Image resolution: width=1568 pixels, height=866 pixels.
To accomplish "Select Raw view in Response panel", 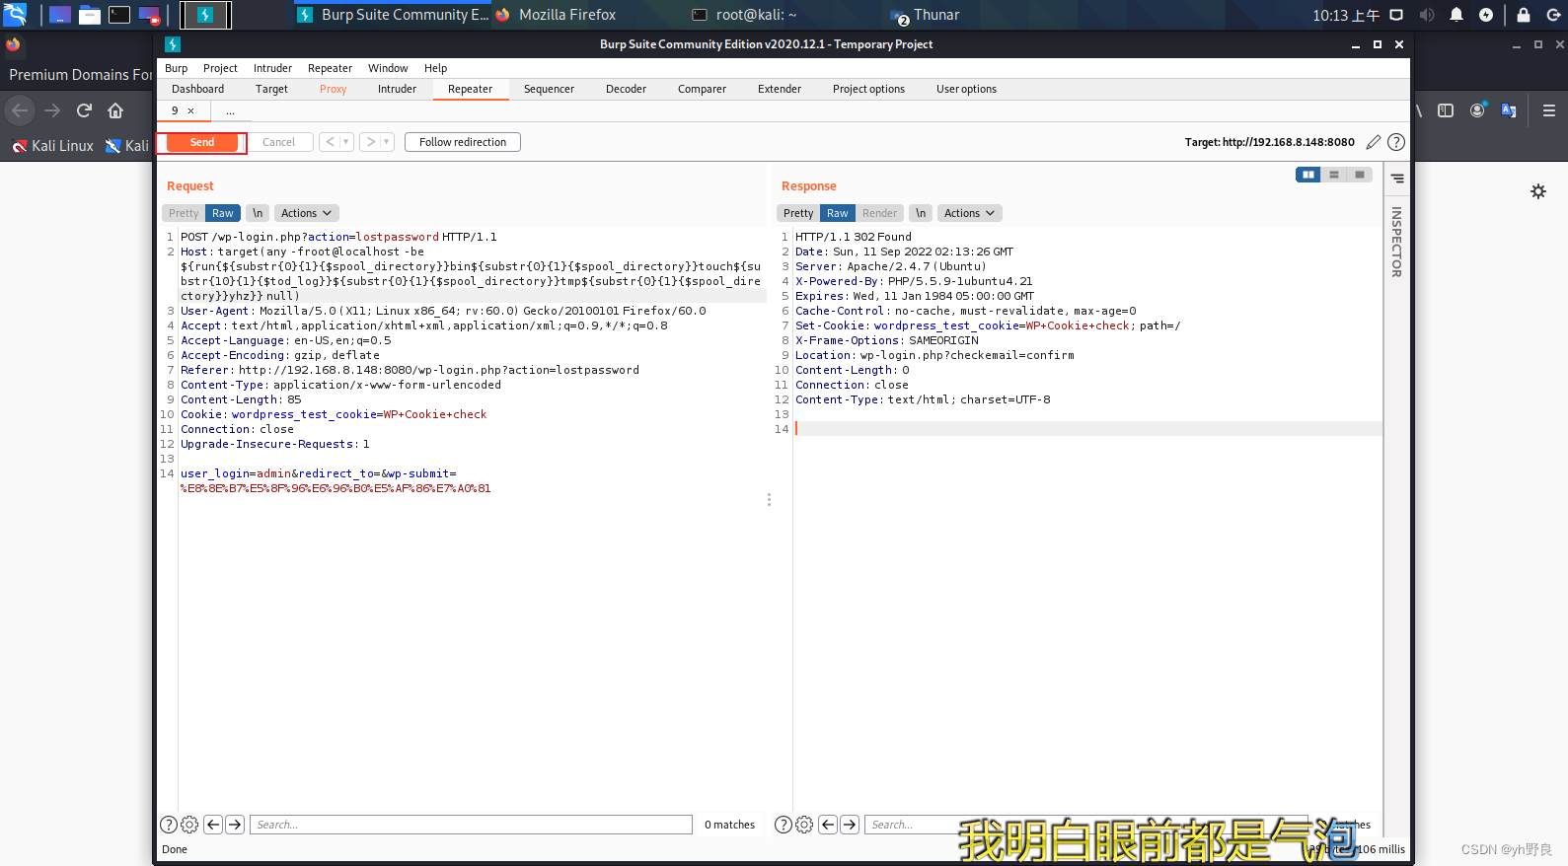I will click(x=838, y=213).
